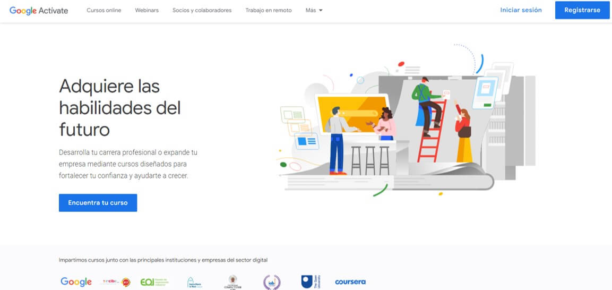Click the IAB partner logo

click(x=272, y=282)
